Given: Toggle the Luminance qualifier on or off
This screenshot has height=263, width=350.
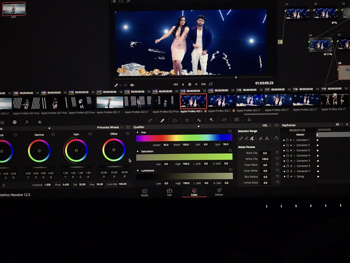Looking at the screenshot, I should 138,170.
